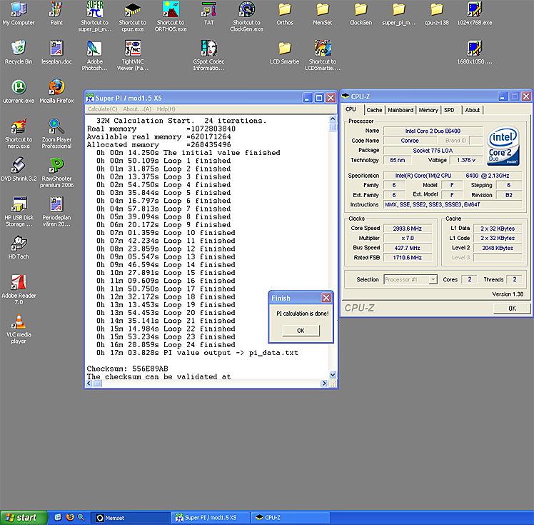
Task: Launch Adobe Photoshop shortcut
Action: coord(94,55)
